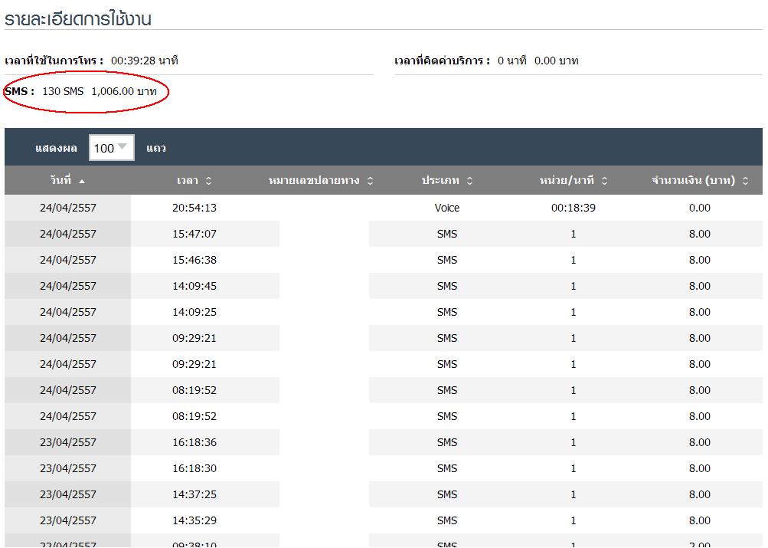Click the time cell 14:37:25
Image resolution: width=768 pixels, height=548 pixels.
pyautogui.click(x=194, y=494)
